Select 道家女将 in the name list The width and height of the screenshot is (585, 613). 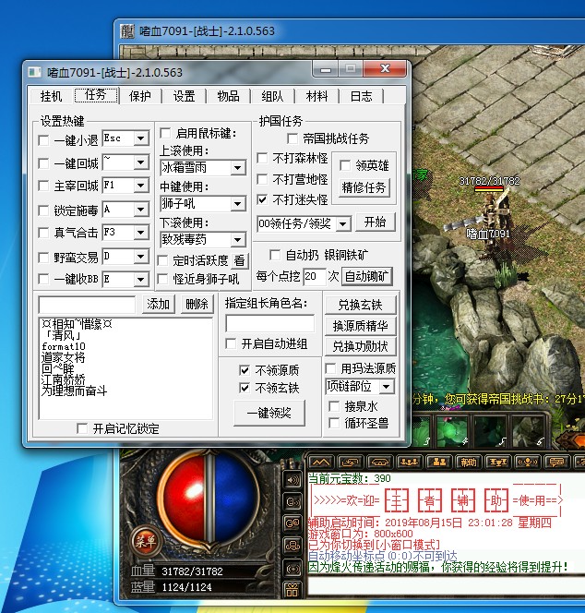(x=63, y=357)
